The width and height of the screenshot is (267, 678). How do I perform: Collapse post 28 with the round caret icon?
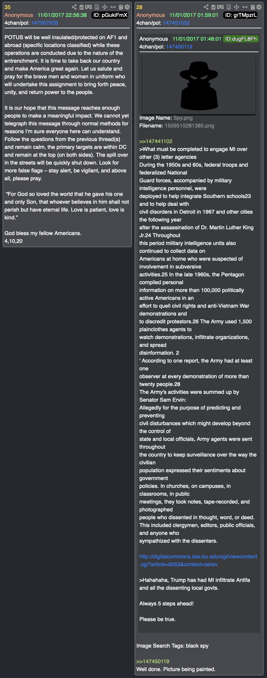259,7
